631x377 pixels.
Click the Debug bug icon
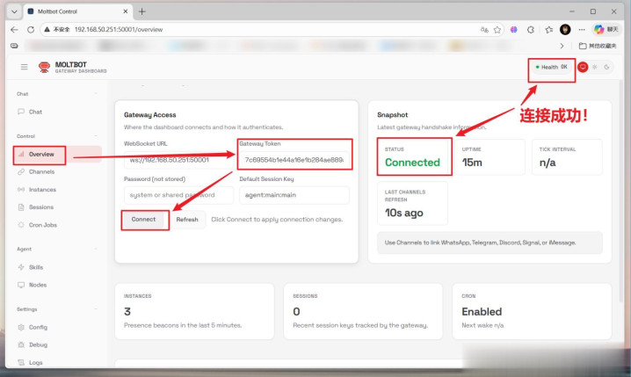pyautogui.click(x=21, y=344)
